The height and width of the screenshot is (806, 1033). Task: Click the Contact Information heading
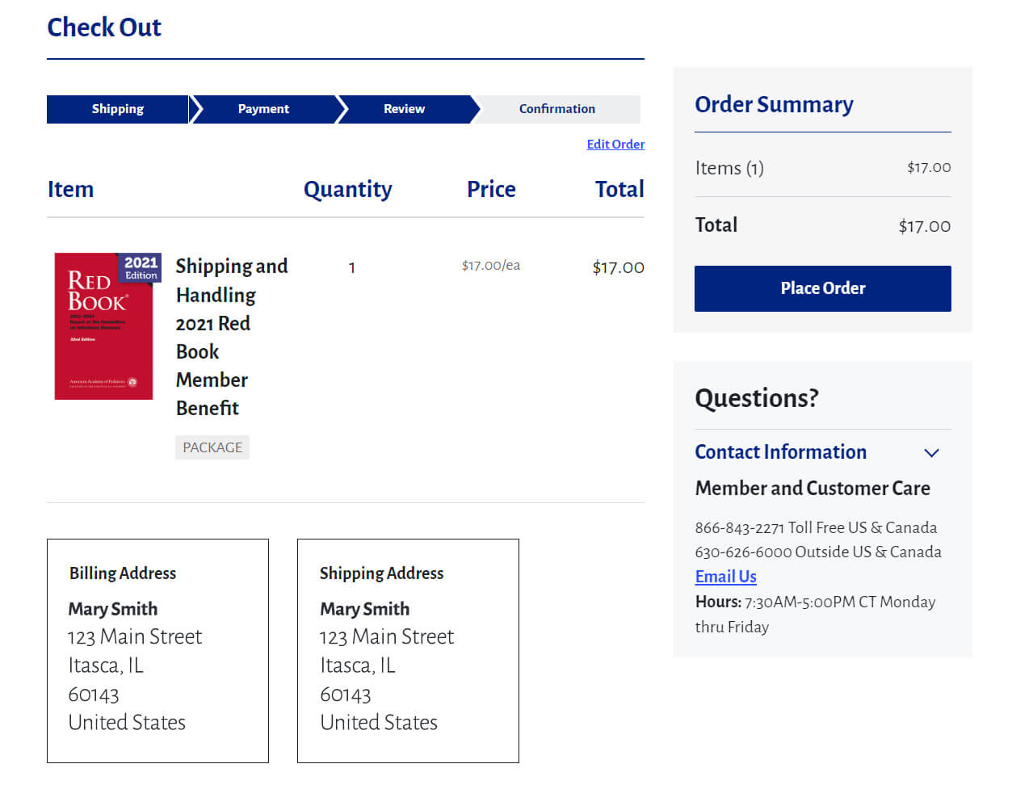click(x=780, y=452)
